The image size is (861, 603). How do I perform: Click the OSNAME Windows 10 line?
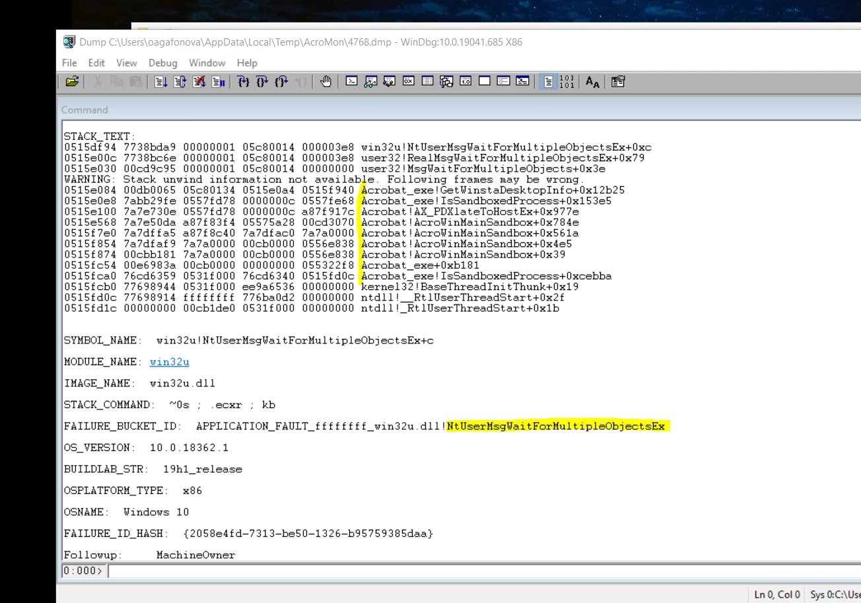(127, 512)
